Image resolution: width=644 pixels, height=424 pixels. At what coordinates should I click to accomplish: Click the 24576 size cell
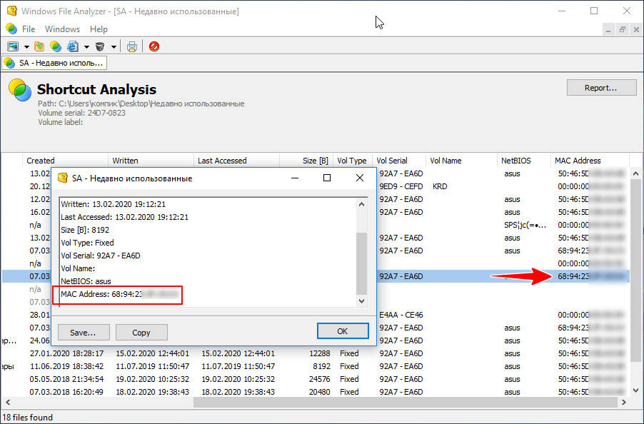pos(320,379)
